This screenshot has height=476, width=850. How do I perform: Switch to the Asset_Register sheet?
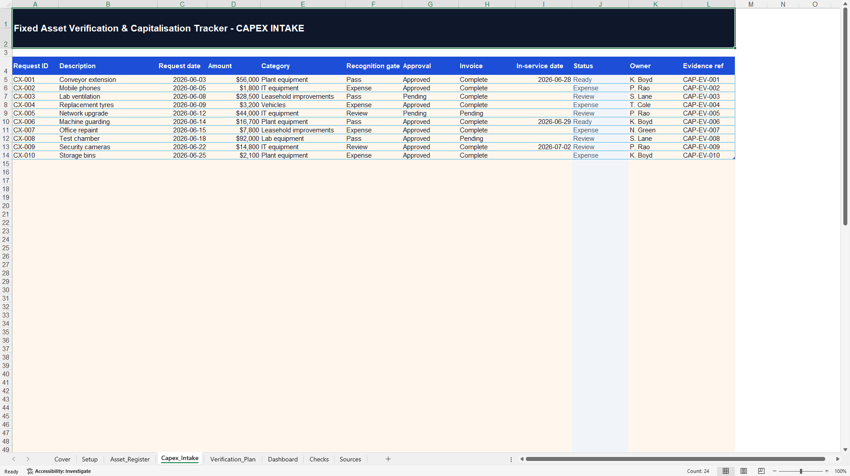pyautogui.click(x=130, y=459)
